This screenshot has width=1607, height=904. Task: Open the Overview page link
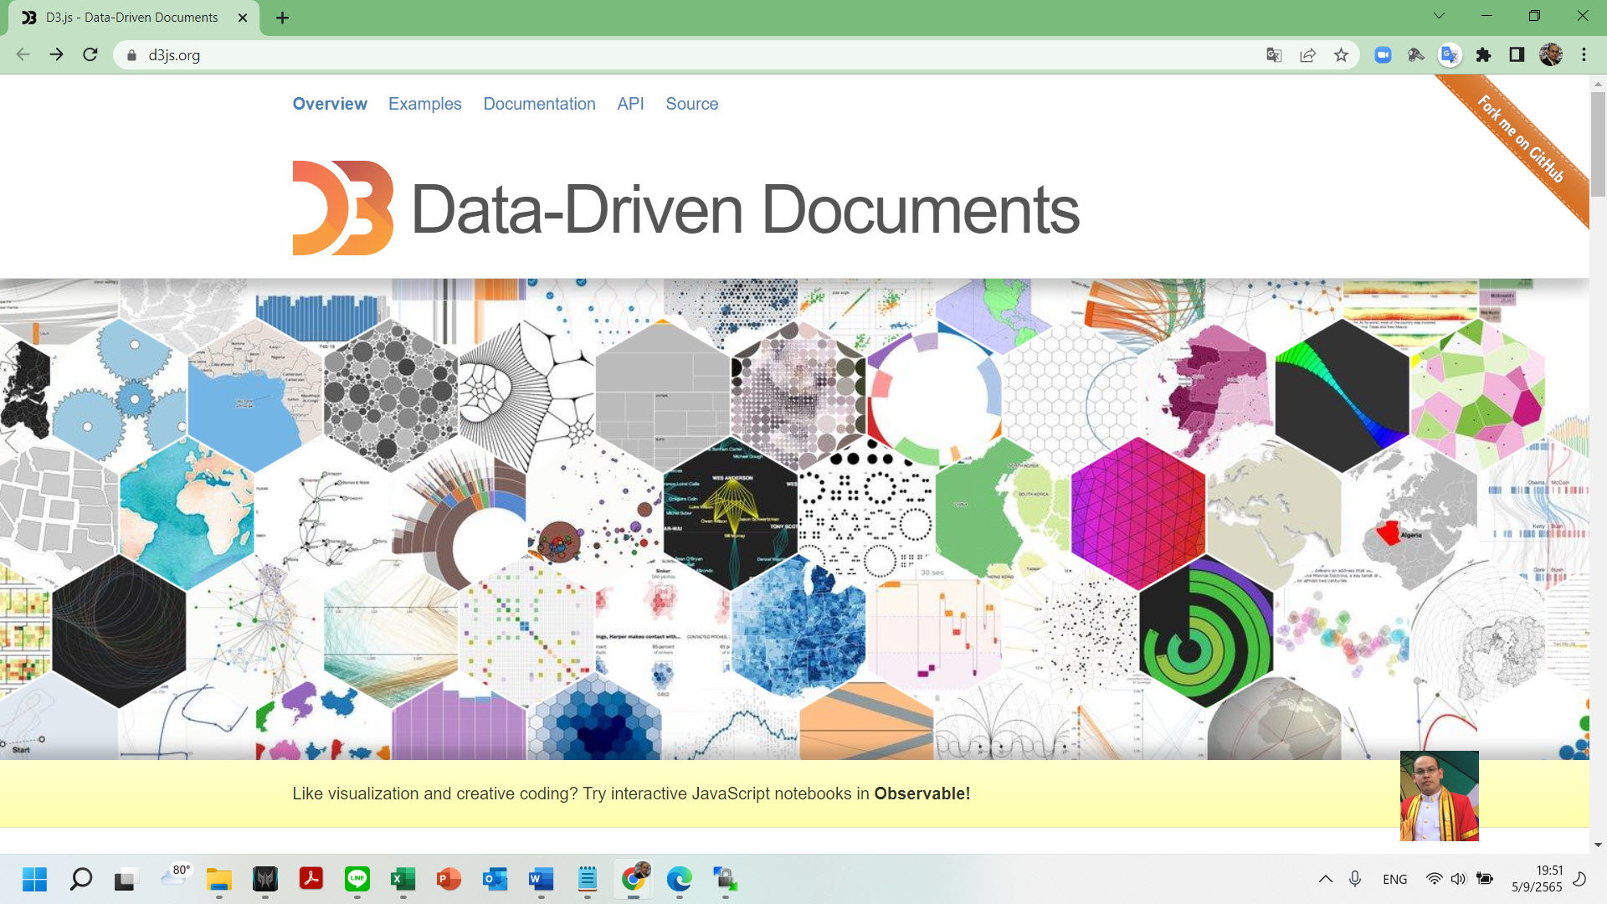click(x=330, y=104)
